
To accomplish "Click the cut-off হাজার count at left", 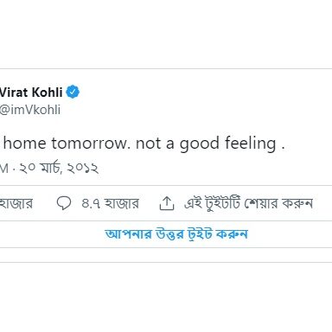I will [x=16, y=203].
